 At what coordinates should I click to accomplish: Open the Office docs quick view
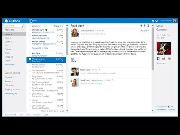(x=10, y=85)
